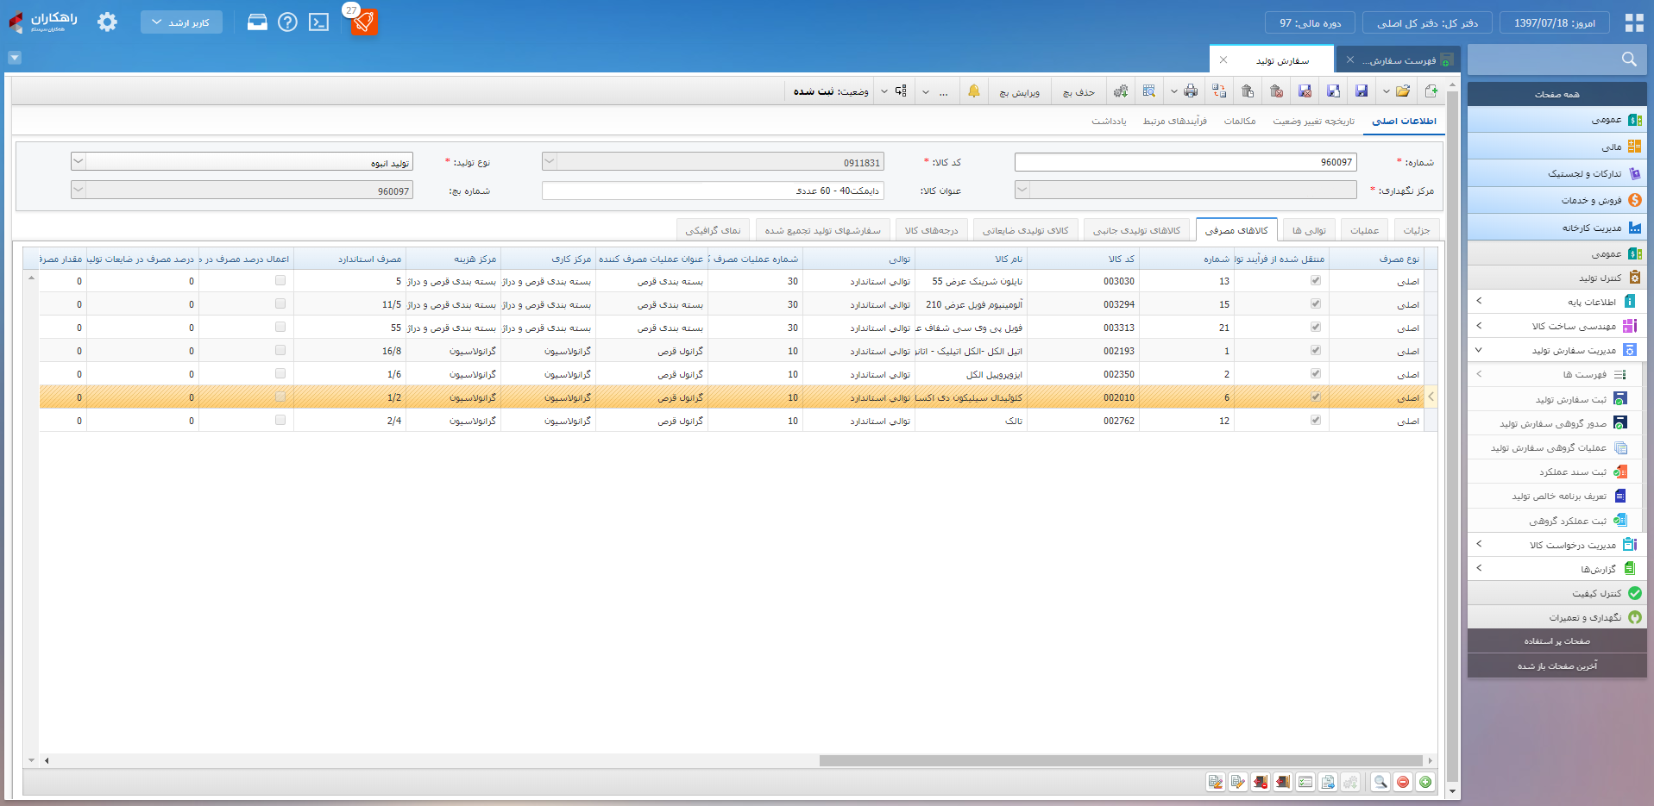Open the 'مرکز نگهداری' dropdown arrow
1654x806 pixels.
1022,190
